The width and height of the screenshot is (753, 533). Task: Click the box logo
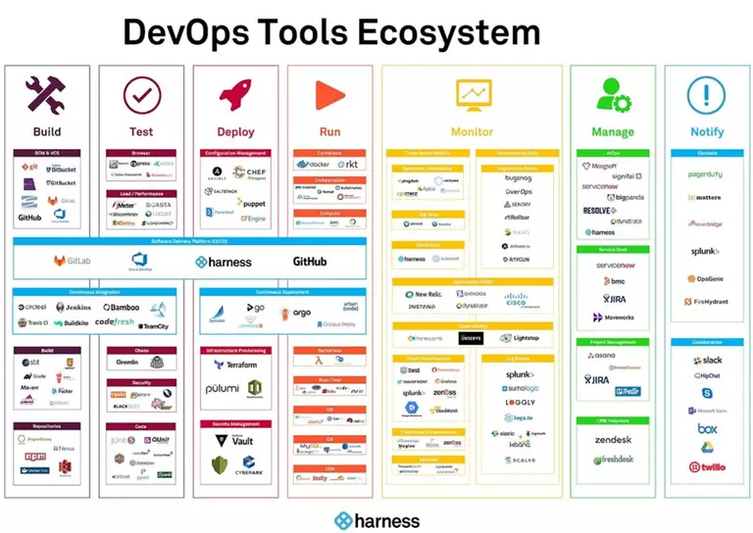point(707,428)
